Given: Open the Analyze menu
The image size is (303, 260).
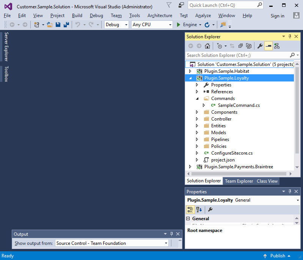Looking at the screenshot, I should 203,16.
